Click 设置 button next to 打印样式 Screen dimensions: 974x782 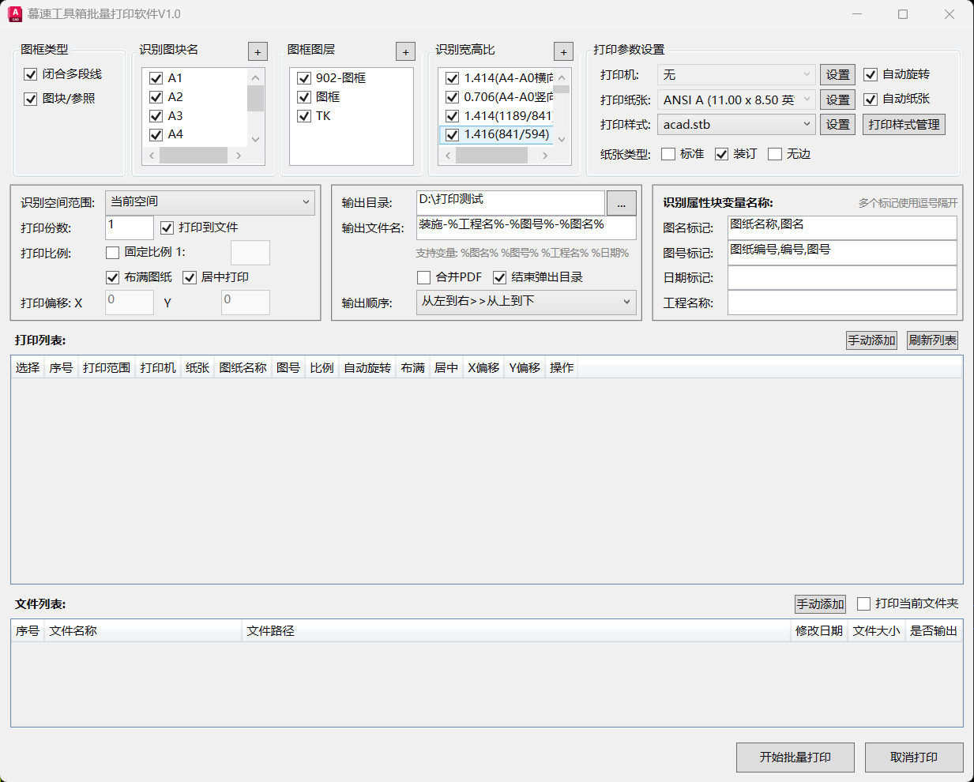coord(837,124)
